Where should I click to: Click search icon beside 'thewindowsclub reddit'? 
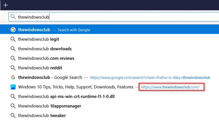tap(13, 68)
